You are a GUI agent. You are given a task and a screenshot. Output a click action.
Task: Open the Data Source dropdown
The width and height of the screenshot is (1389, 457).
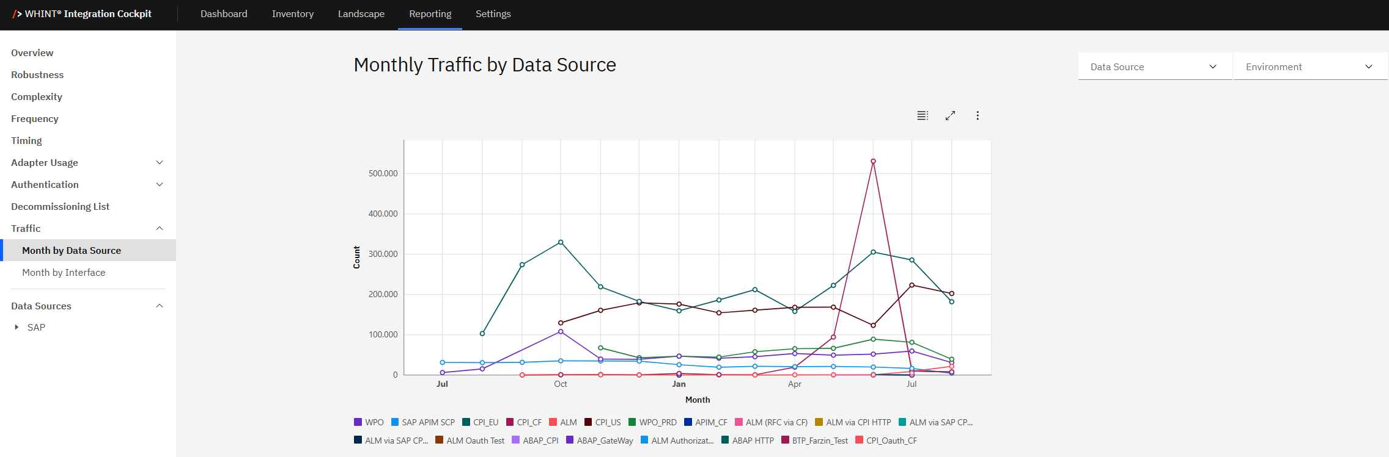pos(1154,67)
